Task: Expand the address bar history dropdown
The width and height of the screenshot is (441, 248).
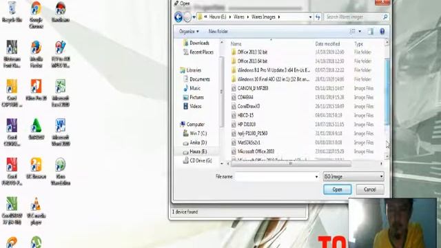Action: (x=310, y=17)
